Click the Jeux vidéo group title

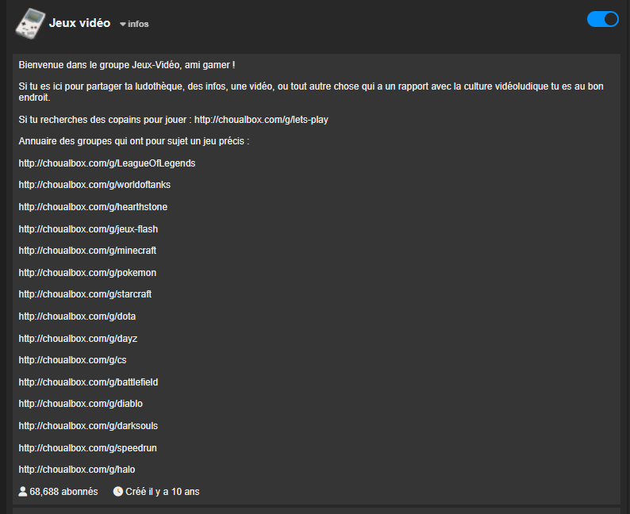(x=79, y=23)
